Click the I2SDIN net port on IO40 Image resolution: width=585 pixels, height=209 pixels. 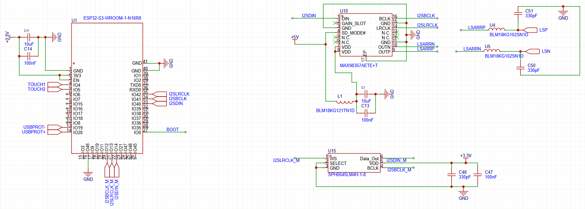pyautogui.click(x=159, y=103)
